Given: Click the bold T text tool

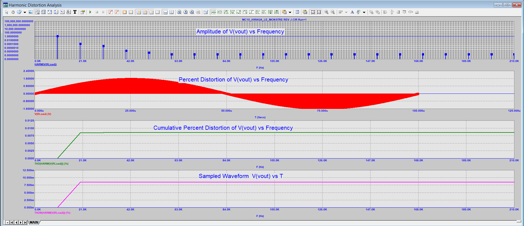Looking at the screenshot, I should click(75, 12).
